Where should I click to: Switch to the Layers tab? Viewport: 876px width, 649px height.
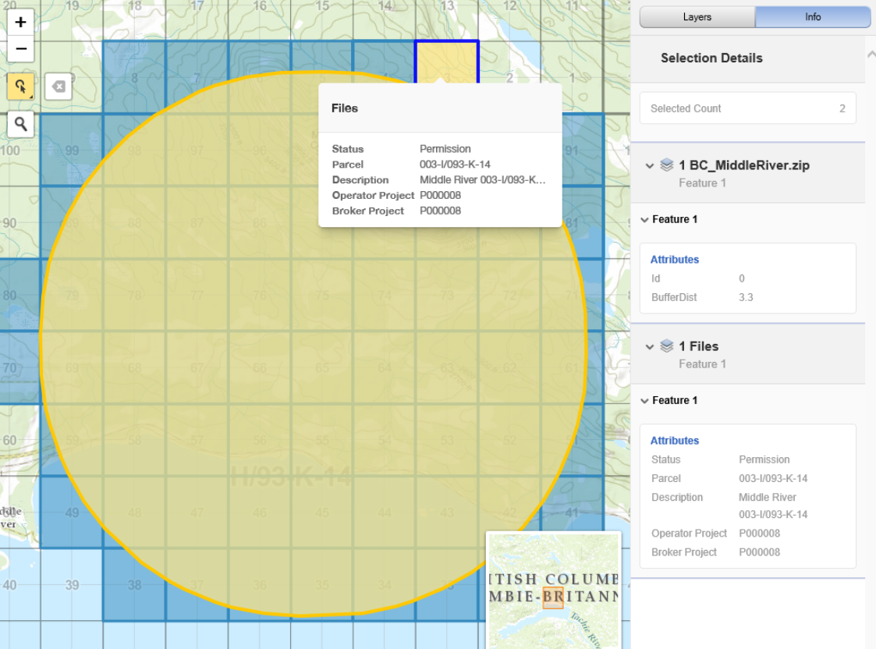pos(696,16)
